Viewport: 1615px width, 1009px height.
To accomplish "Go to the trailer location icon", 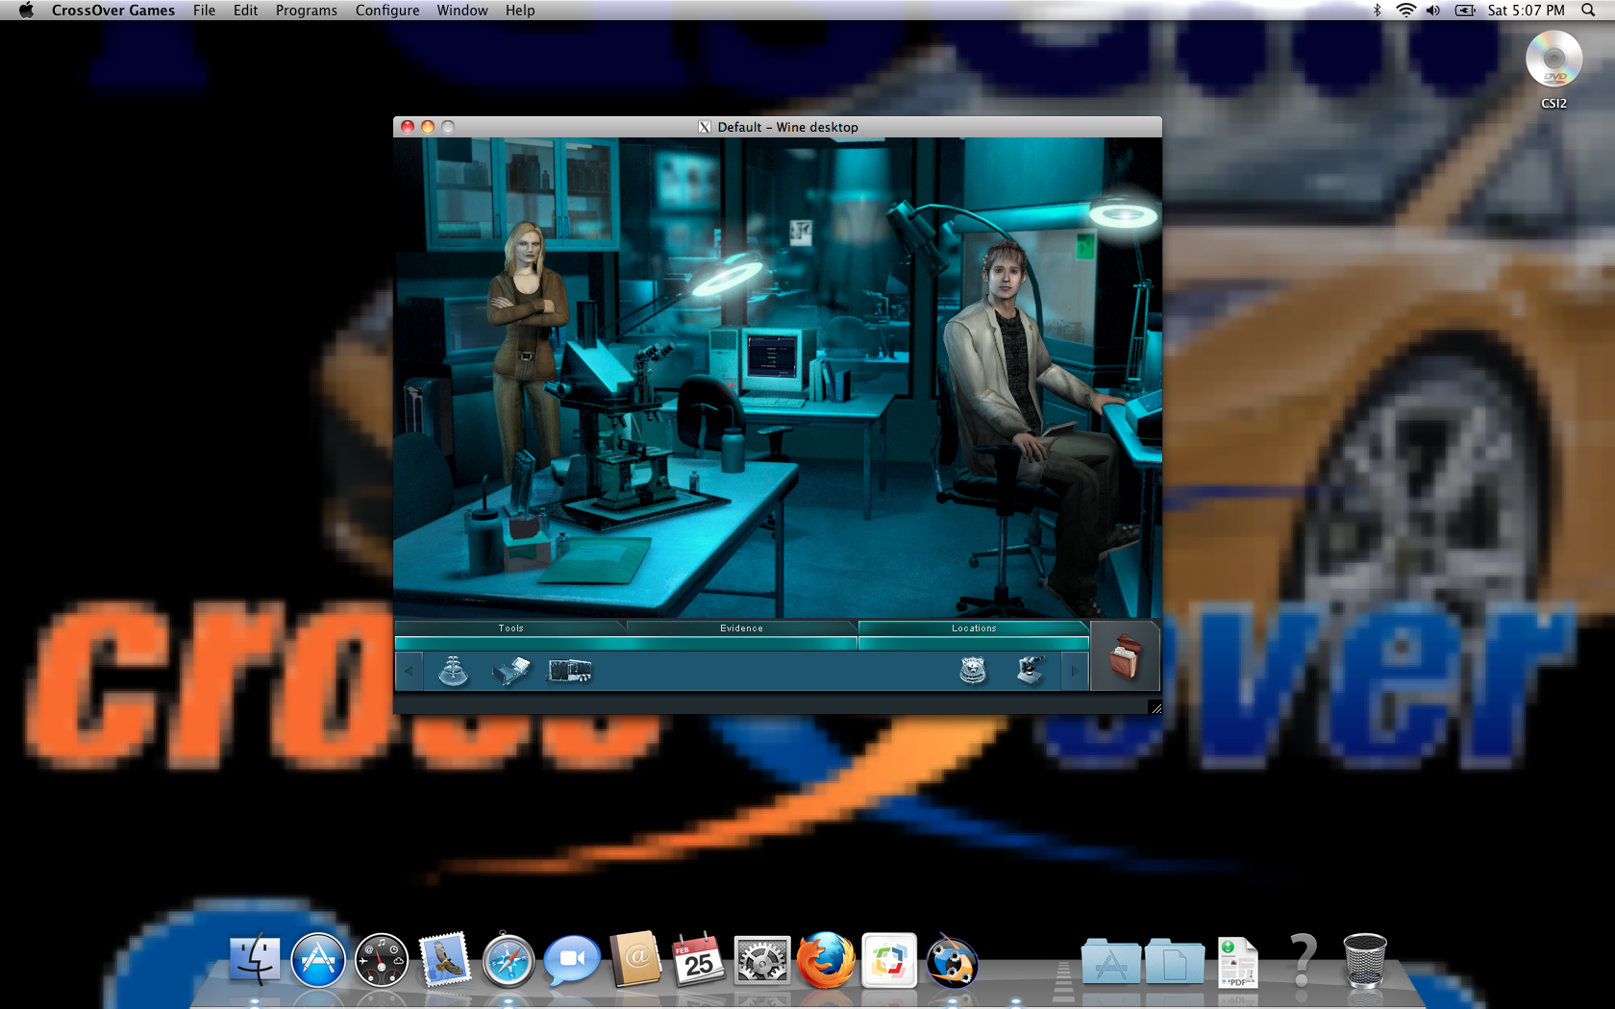I will coord(569,670).
